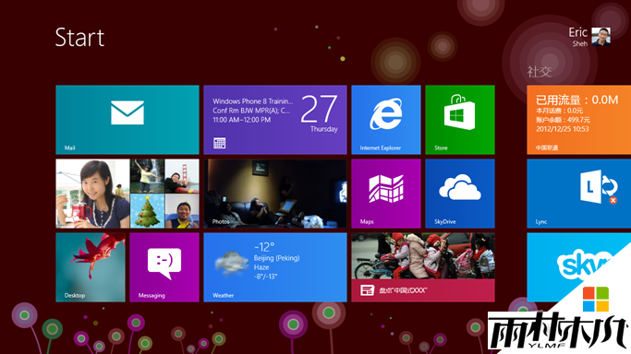Viewport: 631px width, 354px height.
Task: Open the orange 中国联通 data usage tile
Action: pos(578,120)
